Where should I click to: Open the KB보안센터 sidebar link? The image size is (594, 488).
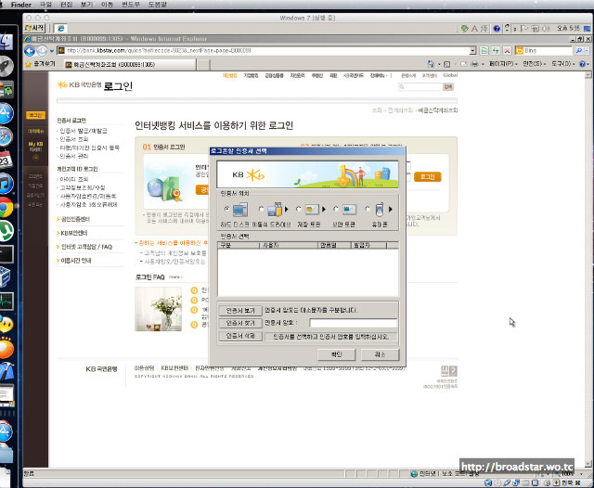tap(74, 233)
